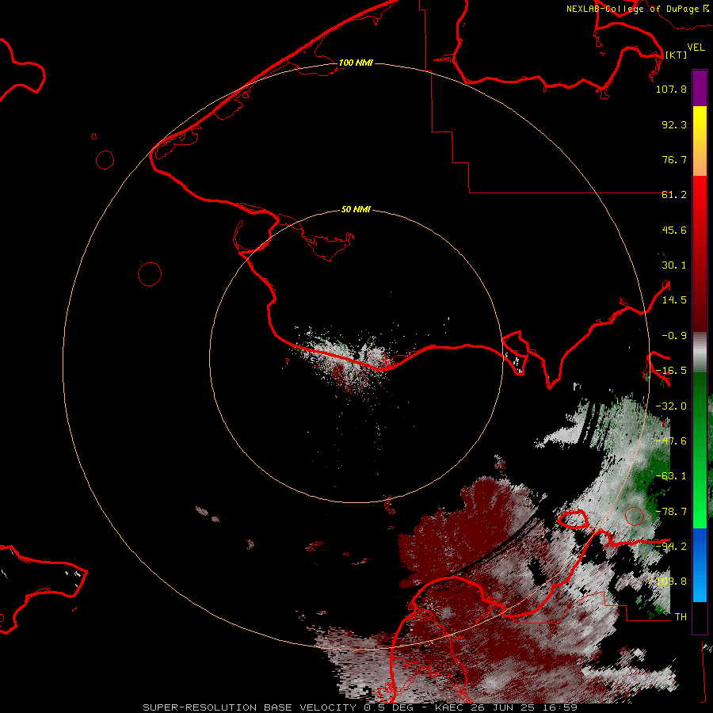Click the -109.8 velocity scale value

(668, 581)
